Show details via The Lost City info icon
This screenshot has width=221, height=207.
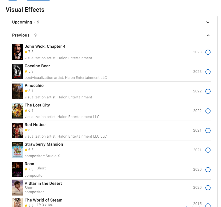208,111
